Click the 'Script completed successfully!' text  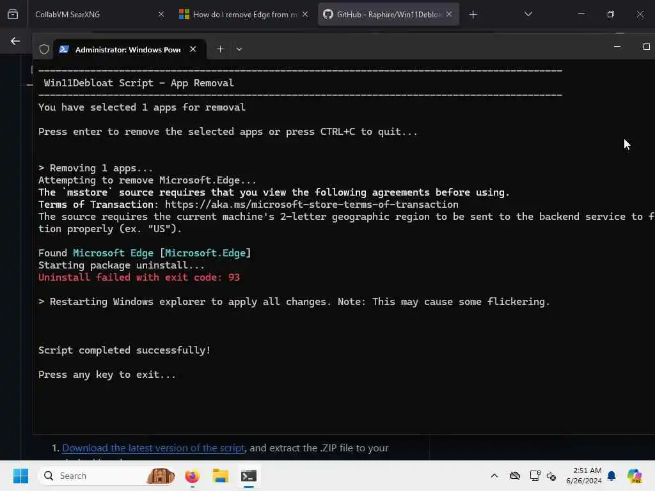click(125, 350)
